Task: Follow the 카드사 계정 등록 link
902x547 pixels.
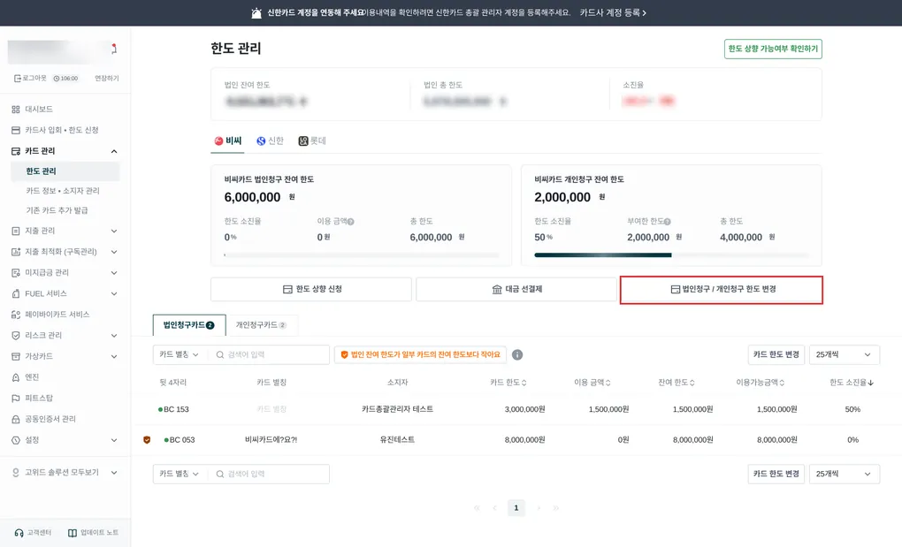Action: coord(613,12)
